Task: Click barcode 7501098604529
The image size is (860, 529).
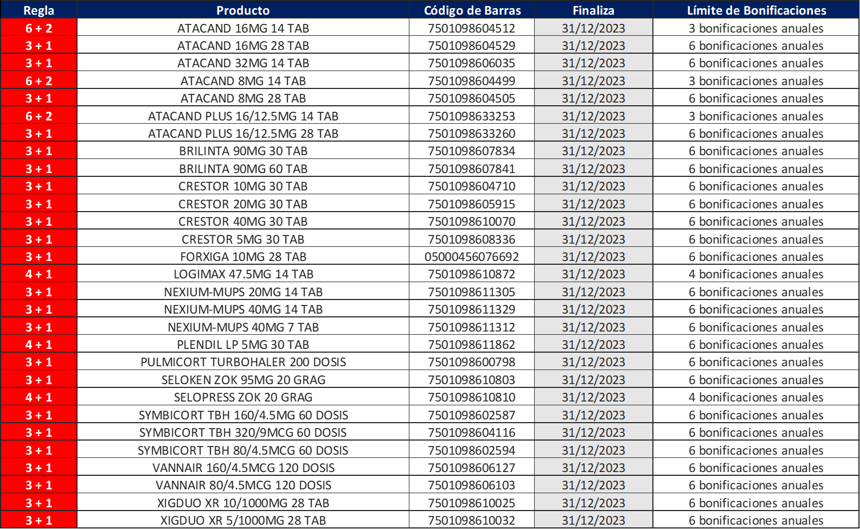Action: point(472,46)
